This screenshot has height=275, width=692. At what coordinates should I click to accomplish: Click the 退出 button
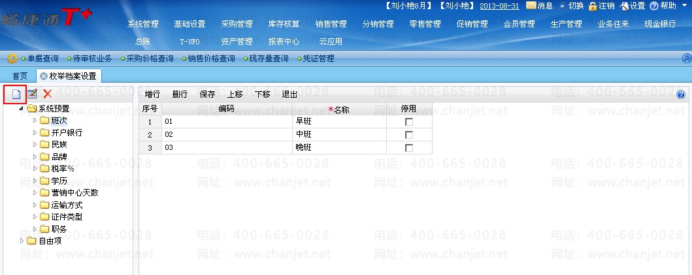pyautogui.click(x=289, y=94)
